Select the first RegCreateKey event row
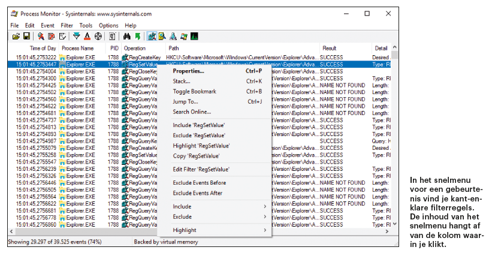The width and height of the screenshot is (492, 253). tap(144, 57)
